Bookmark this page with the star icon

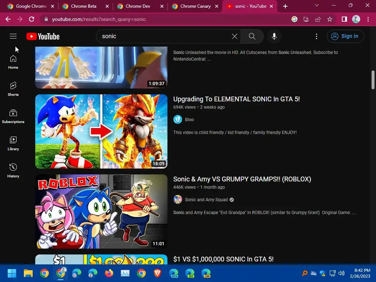pyautogui.click(x=330, y=19)
